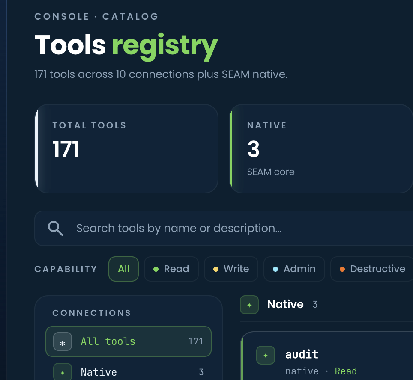Filter tools by Destructive capability
413x380 pixels.
(372, 269)
